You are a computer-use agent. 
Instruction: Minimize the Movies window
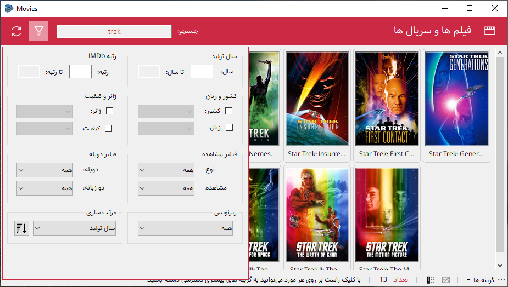tap(444, 8)
